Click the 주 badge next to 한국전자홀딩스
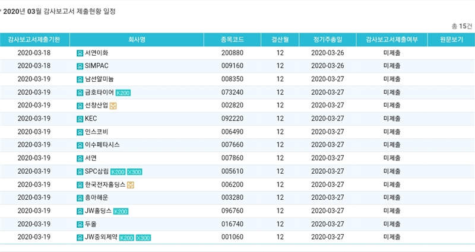Screen dimensions: 475x252 [x=130, y=185]
